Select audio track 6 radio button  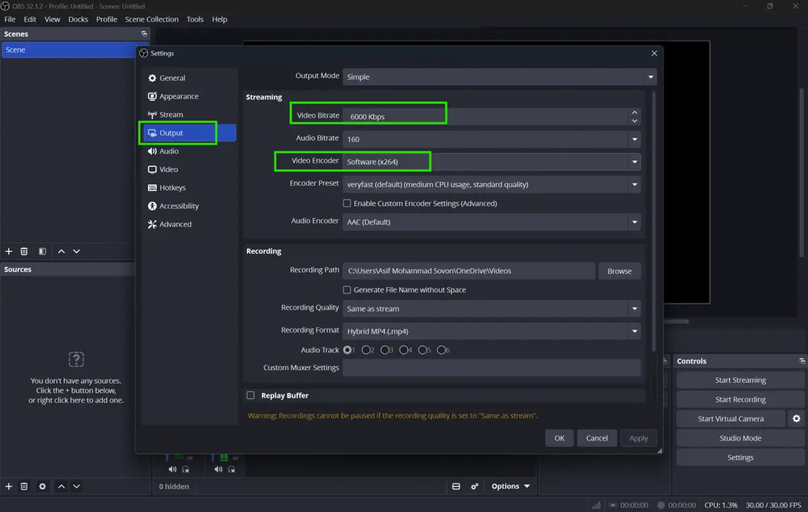pyautogui.click(x=442, y=350)
